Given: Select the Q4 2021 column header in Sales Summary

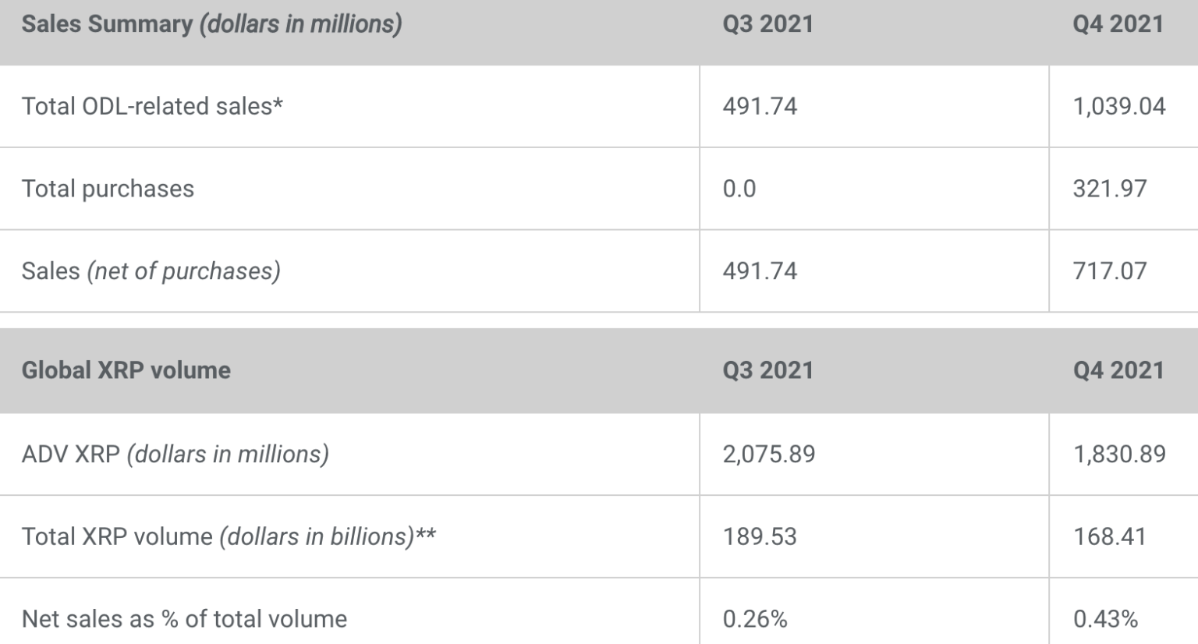Looking at the screenshot, I should tap(1118, 24).
